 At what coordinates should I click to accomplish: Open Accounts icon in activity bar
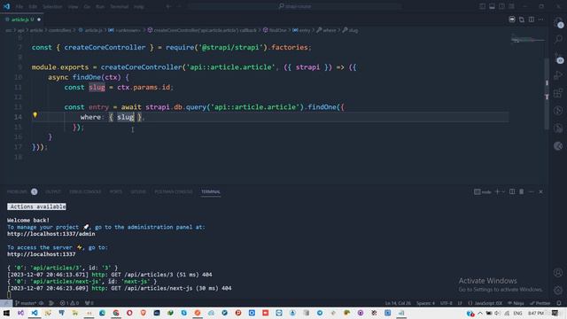point(558,272)
